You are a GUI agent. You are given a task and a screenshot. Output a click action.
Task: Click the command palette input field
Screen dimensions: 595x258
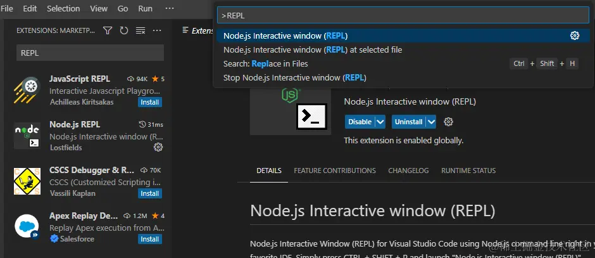403,16
